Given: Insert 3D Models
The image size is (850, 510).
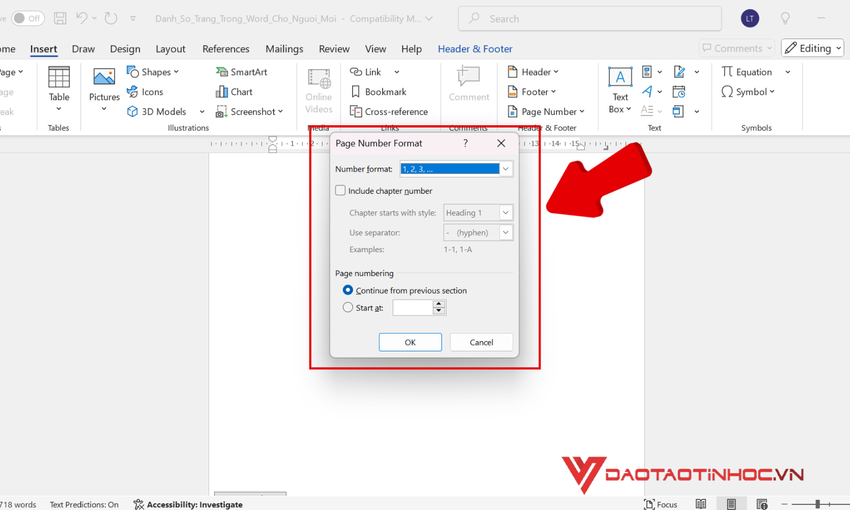Looking at the screenshot, I should pyautogui.click(x=157, y=112).
